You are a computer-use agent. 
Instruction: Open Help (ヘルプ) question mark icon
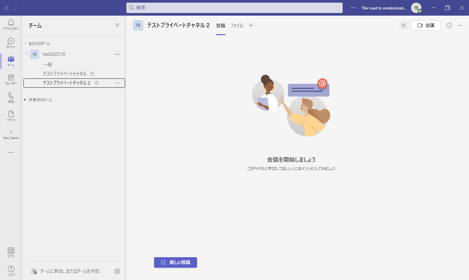[x=11, y=271]
